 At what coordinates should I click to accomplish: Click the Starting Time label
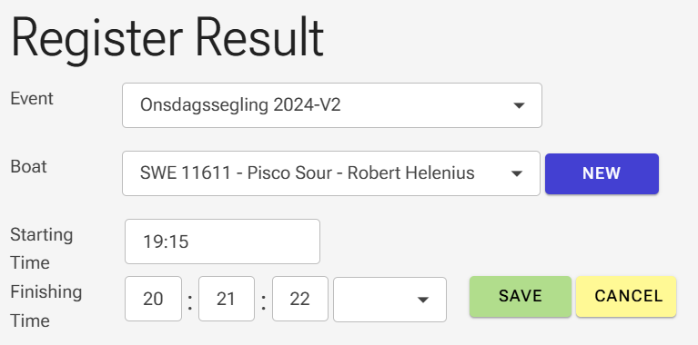pos(41,249)
